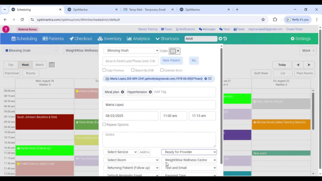Click the calendar grid vertical scrollbar
This screenshot has width=322, height=181.
tap(313, 111)
